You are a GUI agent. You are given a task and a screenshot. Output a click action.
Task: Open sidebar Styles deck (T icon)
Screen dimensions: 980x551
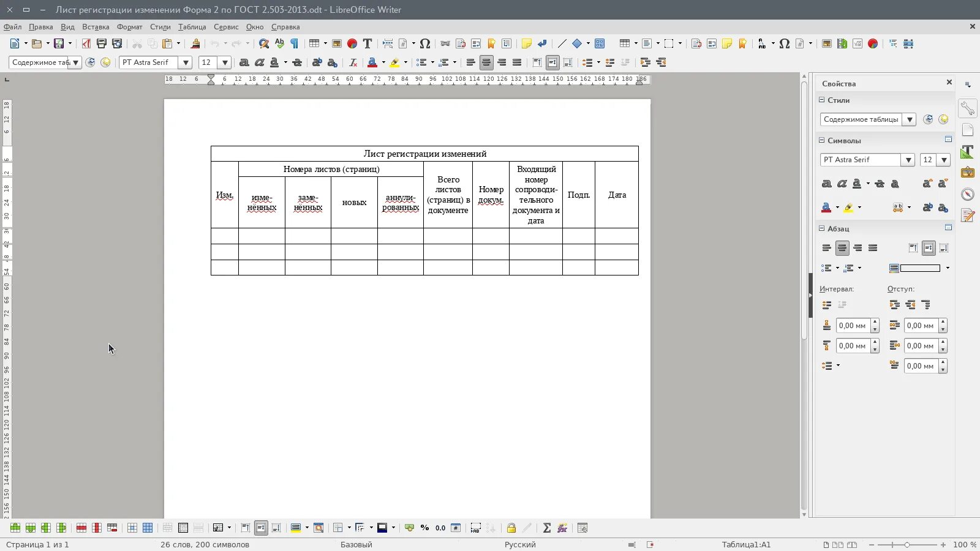[968, 151]
